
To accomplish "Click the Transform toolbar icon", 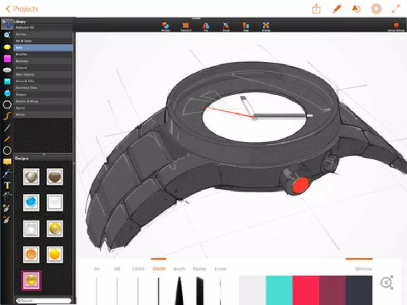I will tap(186, 26).
